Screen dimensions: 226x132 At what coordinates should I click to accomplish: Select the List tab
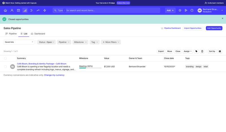point(24,34)
